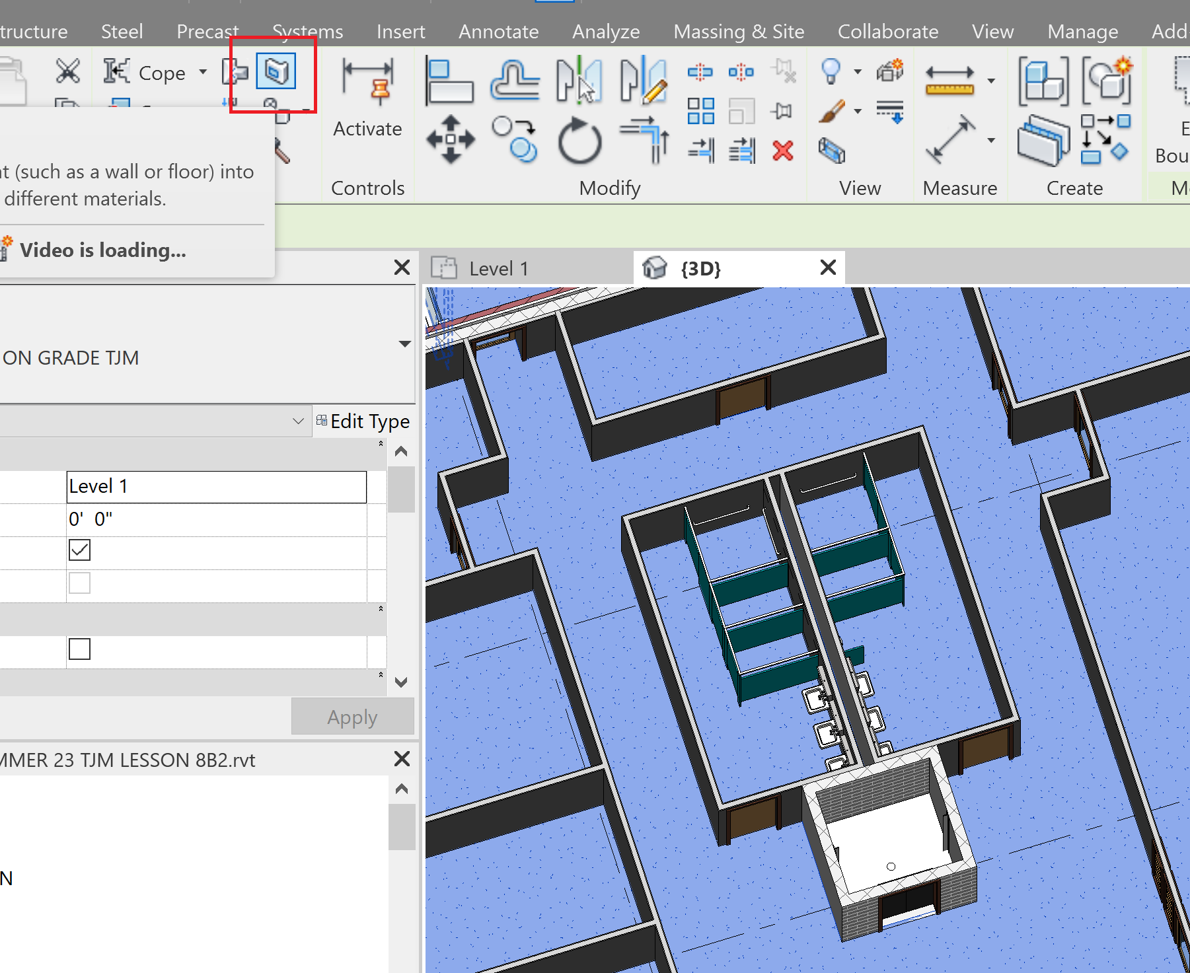Check the bottom unchecked property checkbox
The image size is (1190, 973).
pos(79,649)
